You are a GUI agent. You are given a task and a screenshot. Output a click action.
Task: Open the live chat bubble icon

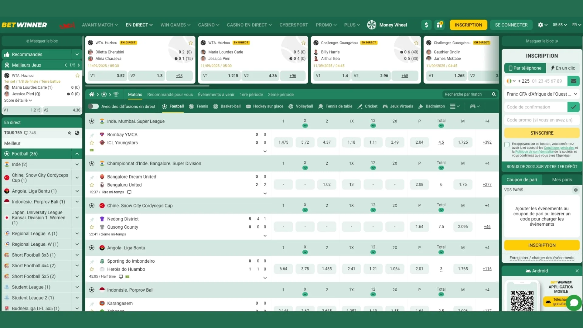[x=574, y=303]
